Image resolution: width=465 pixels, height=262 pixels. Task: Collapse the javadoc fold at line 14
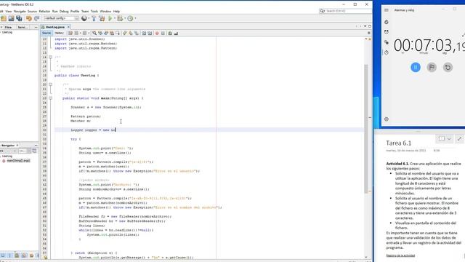(x=50, y=57)
